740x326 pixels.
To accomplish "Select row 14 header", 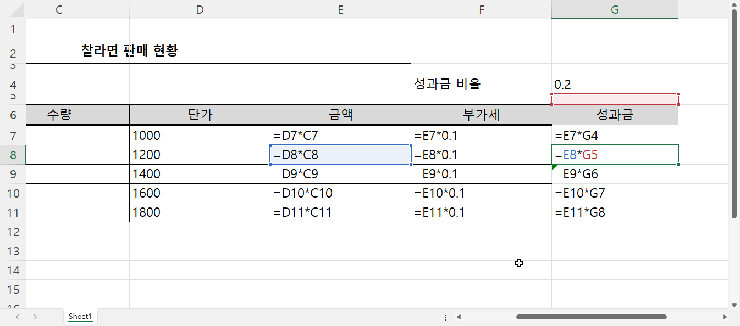I will tap(13, 270).
